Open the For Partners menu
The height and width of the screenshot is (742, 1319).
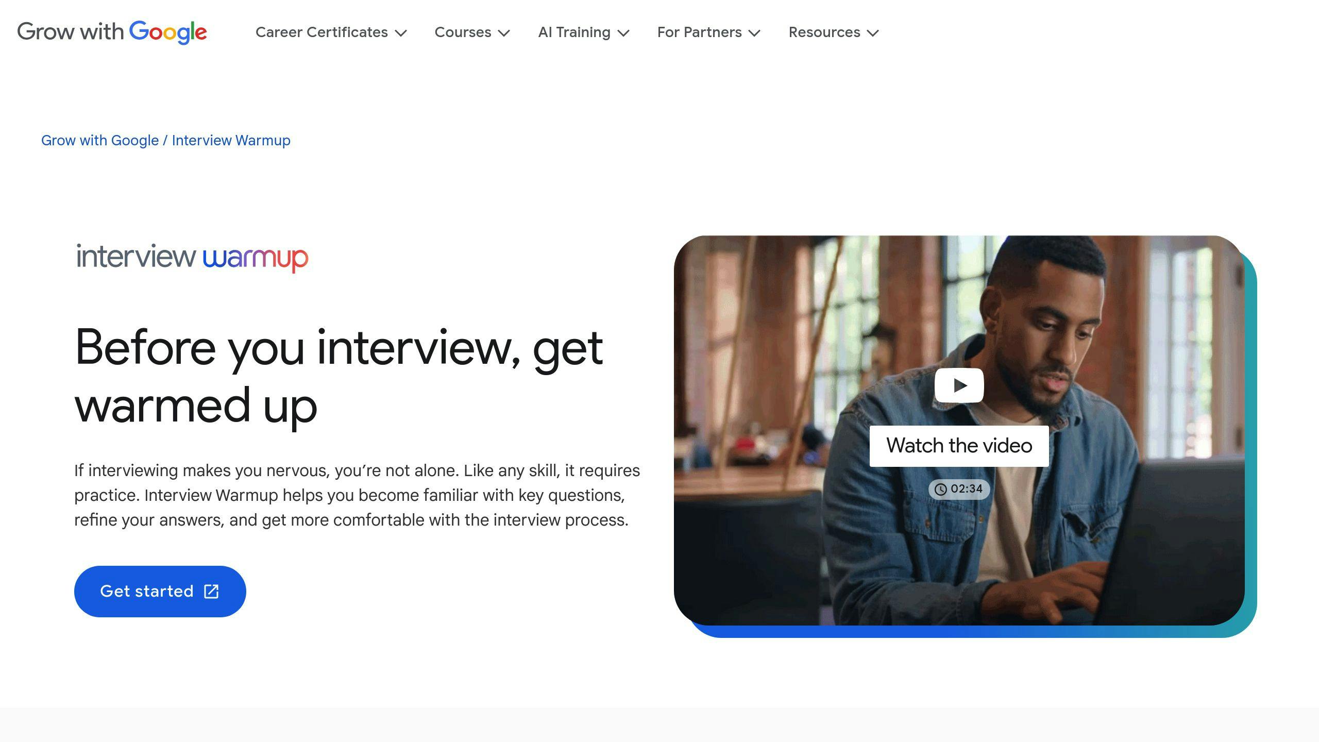pos(709,32)
